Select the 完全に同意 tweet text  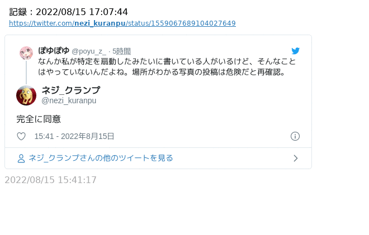coord(39,119)
